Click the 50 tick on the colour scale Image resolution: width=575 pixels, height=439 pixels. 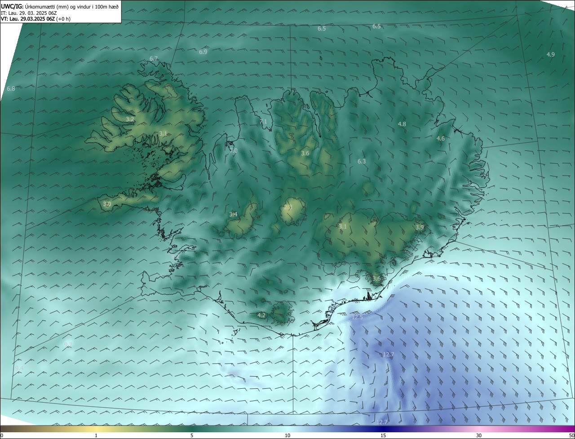[571, 435]
